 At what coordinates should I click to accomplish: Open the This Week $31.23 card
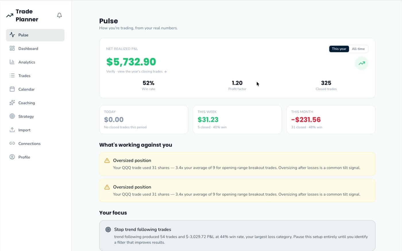[237, 119]
